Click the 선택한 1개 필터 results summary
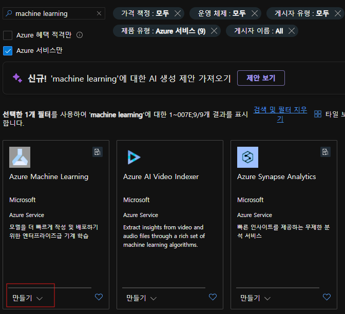The image size is (345, 314). point(125,119)
